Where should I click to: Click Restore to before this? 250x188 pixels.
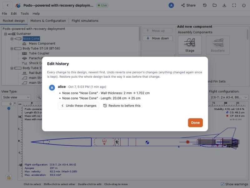(x=122, y=106)
